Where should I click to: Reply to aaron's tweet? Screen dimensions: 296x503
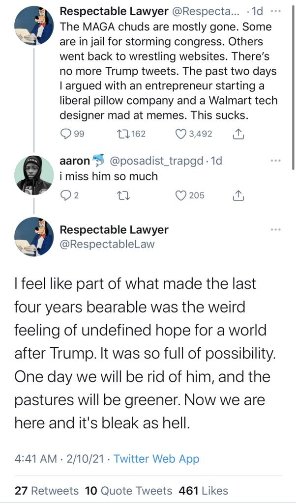pyautogui.click(x=65, y=196)
